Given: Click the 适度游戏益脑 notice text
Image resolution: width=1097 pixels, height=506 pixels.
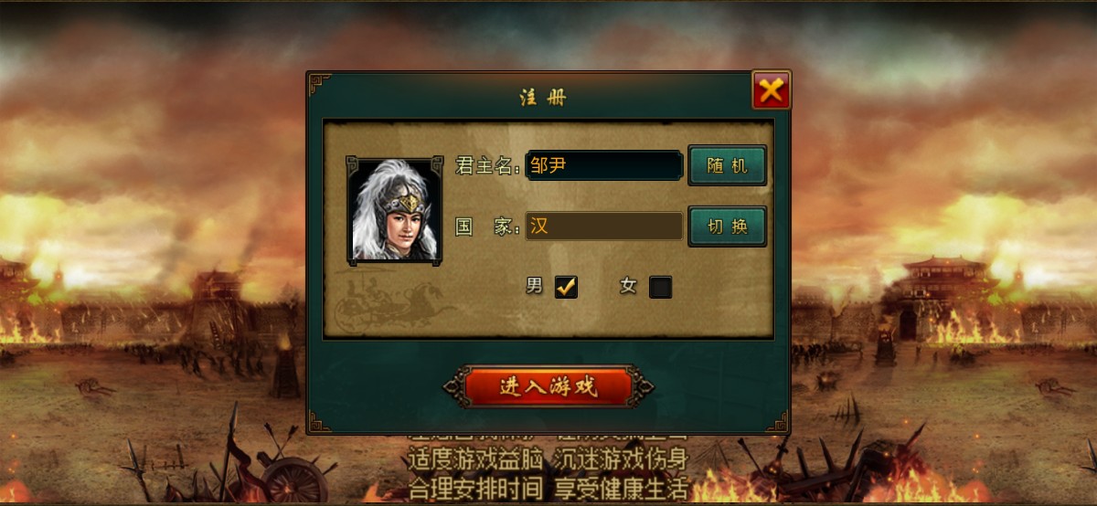Looking at the screenshot, I should [475, 459].
